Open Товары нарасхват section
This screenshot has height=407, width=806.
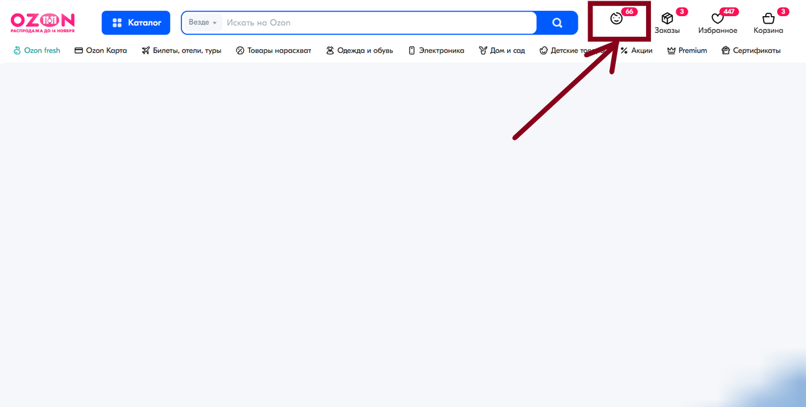point(273,50)
